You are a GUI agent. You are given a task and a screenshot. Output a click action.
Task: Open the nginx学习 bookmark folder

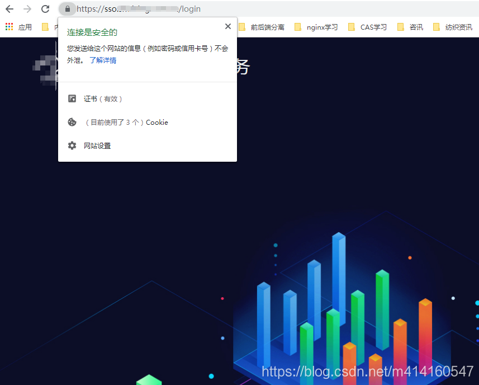tap(316, 27)
